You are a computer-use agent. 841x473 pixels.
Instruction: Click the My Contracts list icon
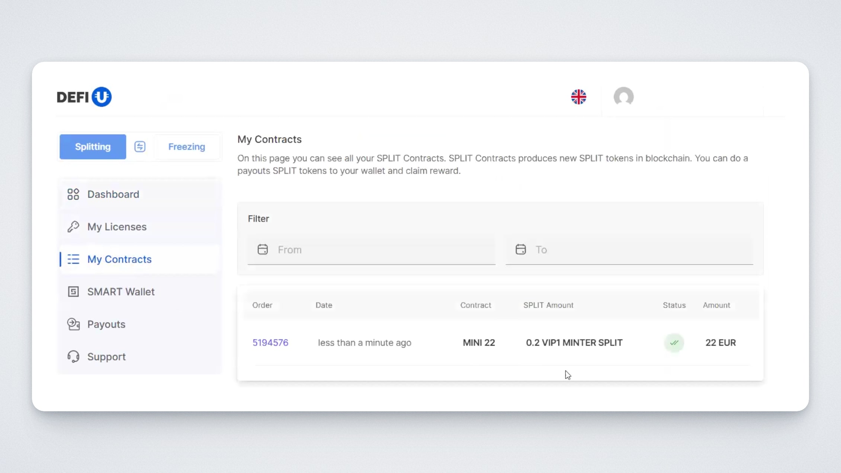(x=73, y=259)
